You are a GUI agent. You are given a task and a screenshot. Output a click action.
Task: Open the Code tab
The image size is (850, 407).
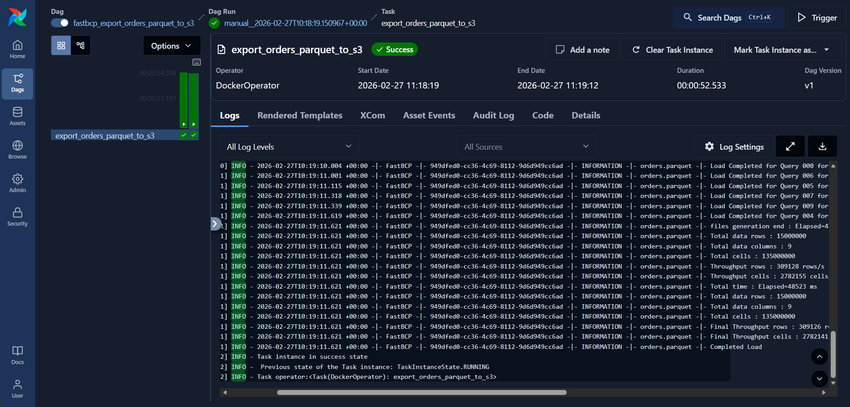click(543, 115)
